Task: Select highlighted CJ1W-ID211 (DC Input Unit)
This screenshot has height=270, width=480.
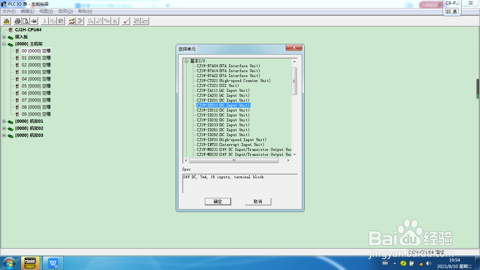Action: click(223, 105)
